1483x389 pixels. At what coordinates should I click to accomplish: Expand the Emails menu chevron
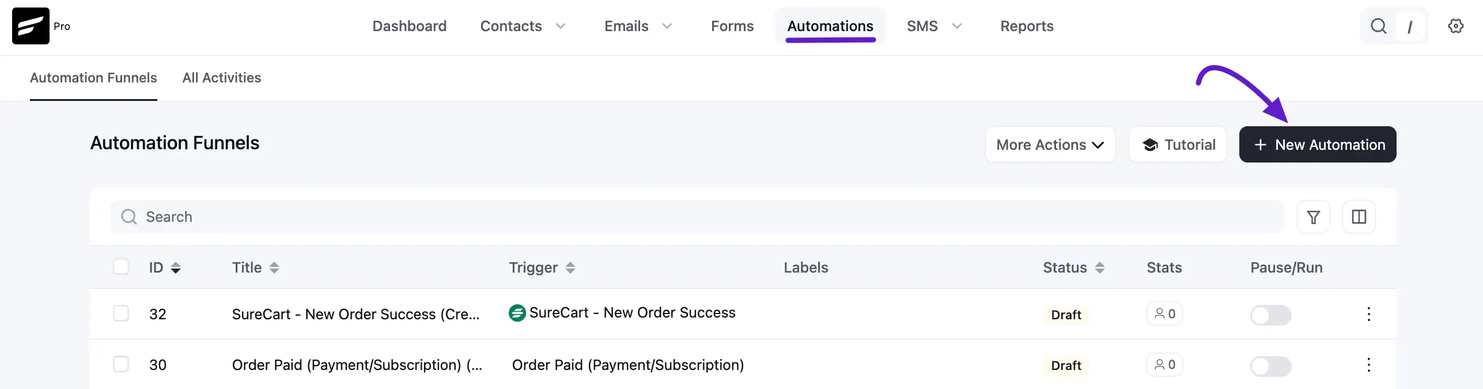pyautogui.click(x=667, y=27)
